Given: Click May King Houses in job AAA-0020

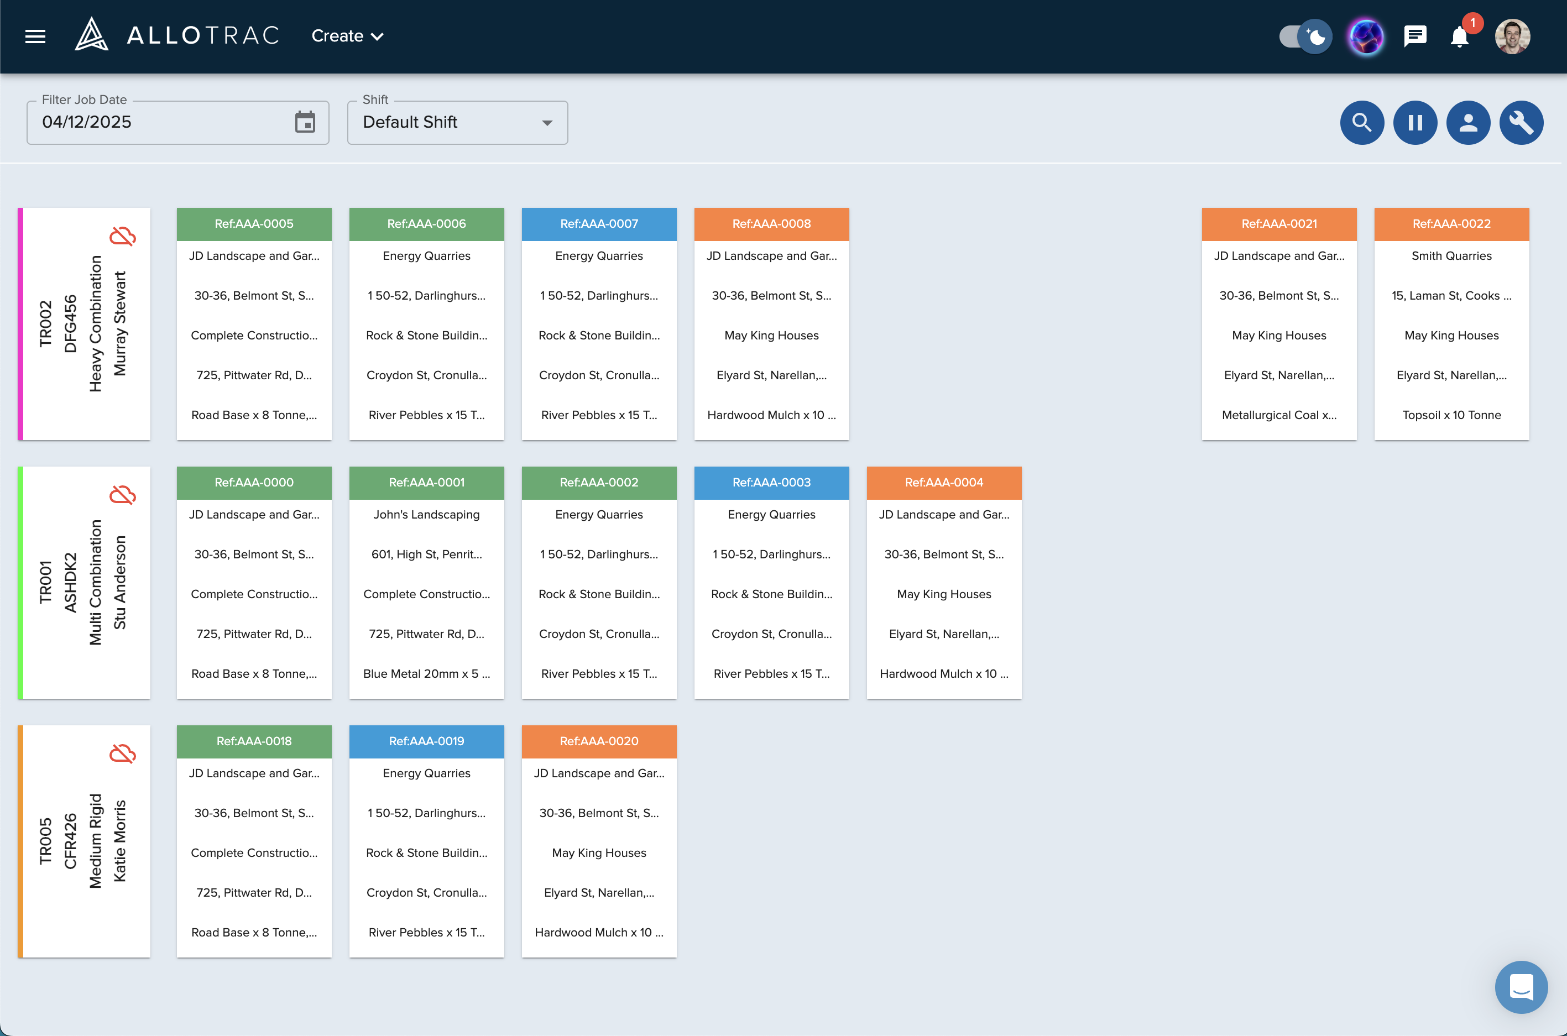Looking at the screenshot, I should click(599, 853).
